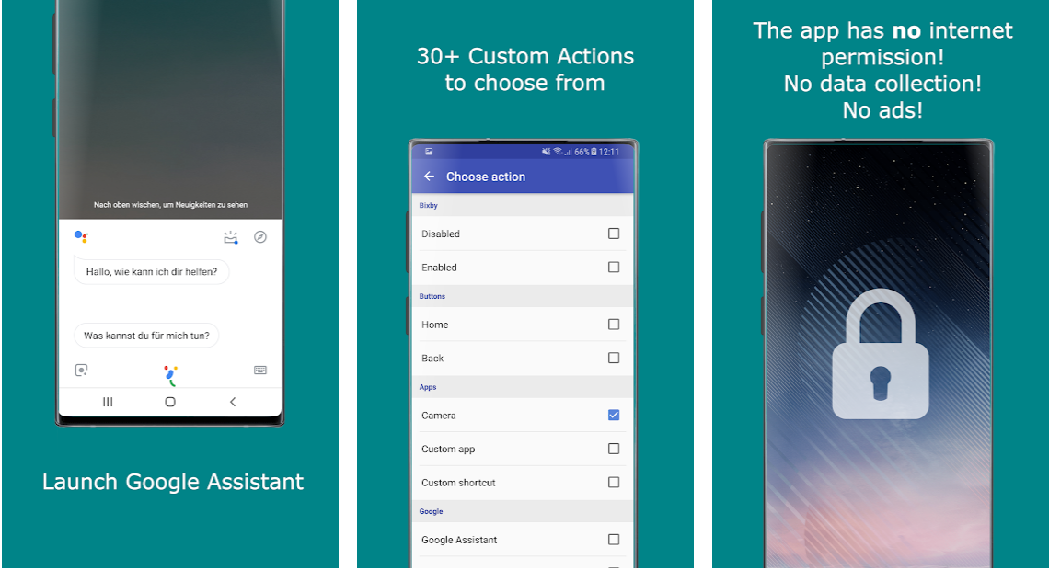
Task: Select the Home button action checkbox
Action: point(614,325)
